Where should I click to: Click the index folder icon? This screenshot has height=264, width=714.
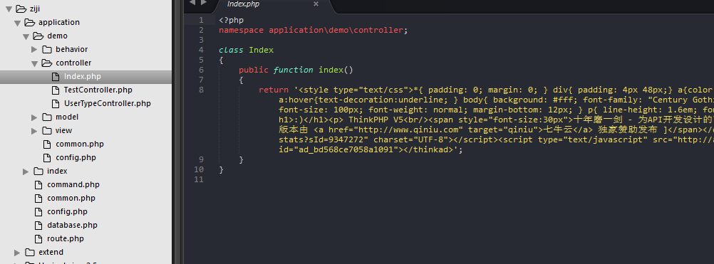tap(38, 171)
